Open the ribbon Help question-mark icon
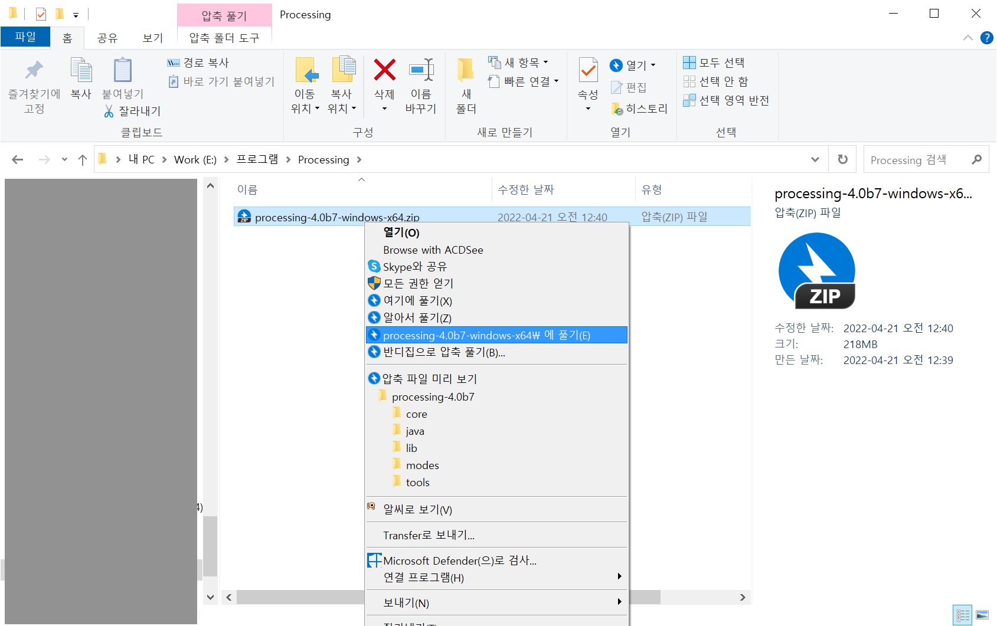Image resolution: width=997 pixels, height=626 pixels. click(x=986, y=38)
